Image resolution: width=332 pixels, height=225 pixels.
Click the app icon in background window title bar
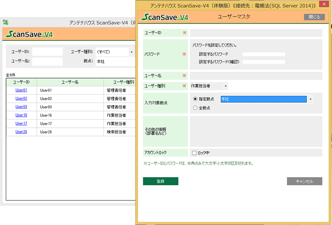pos(5,22)
